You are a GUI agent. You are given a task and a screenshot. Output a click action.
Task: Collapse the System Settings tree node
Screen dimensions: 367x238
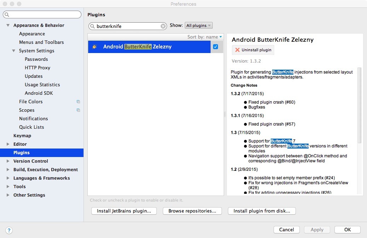click(14, 51)
